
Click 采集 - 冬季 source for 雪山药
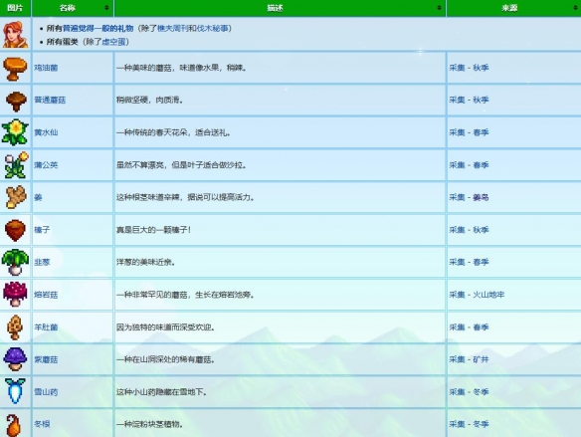click(470, 392)
